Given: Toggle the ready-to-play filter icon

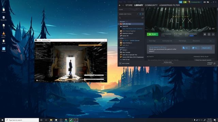Looking at the screenshot, I should tap(143, 14).
